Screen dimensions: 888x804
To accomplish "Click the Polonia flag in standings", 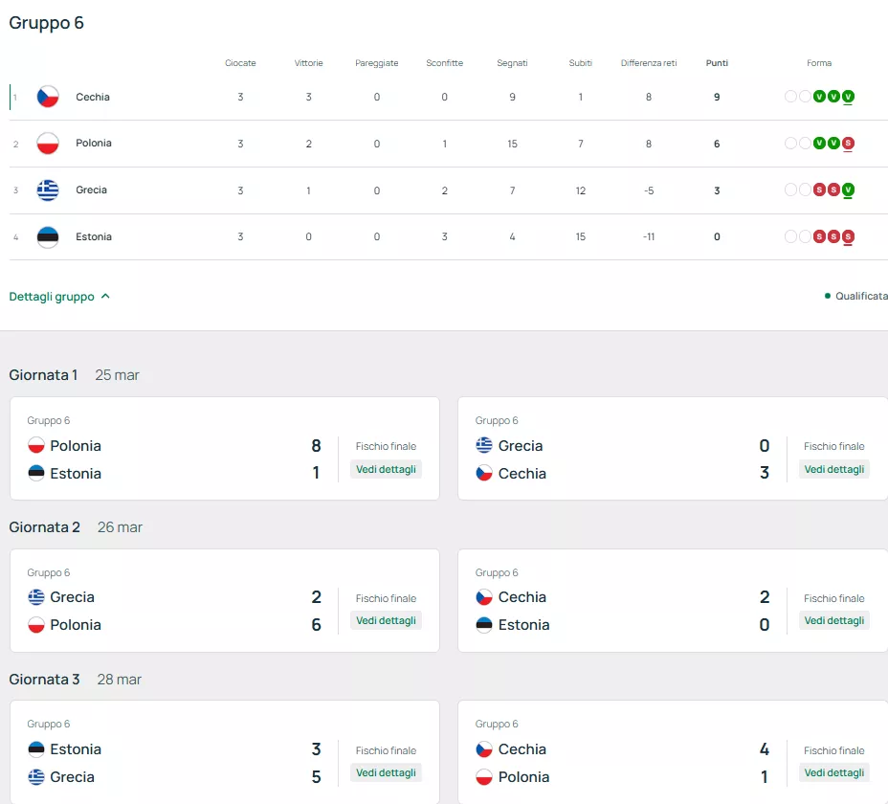I will 48,144.
